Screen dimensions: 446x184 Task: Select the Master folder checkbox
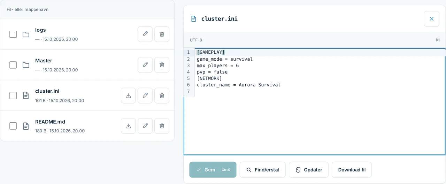(x=13, y=65)
